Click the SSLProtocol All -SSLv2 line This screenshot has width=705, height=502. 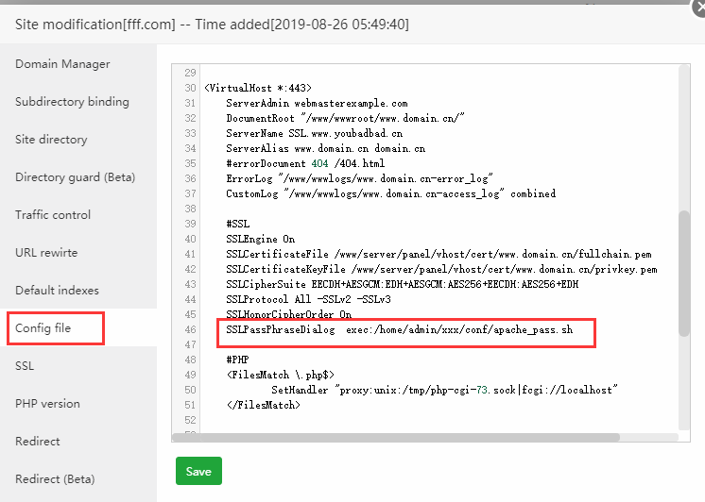point(308,299)
